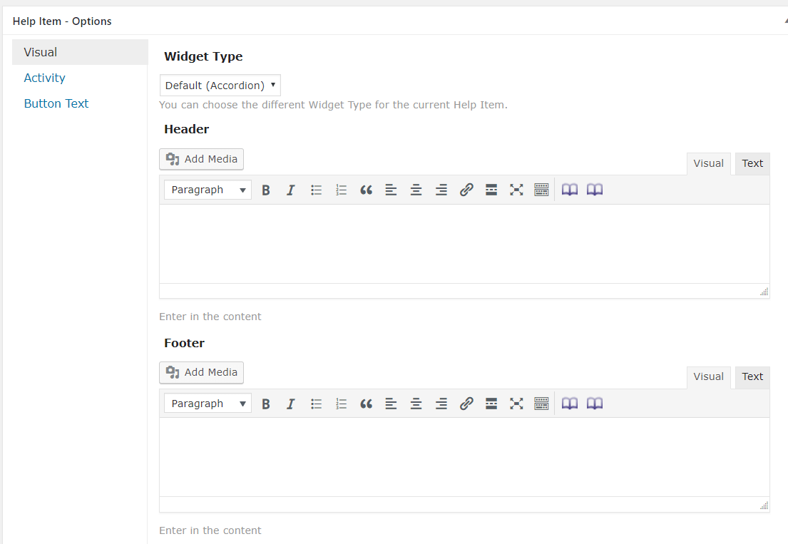
Task: Click inside the Header content text area
Action: [464, 244]
